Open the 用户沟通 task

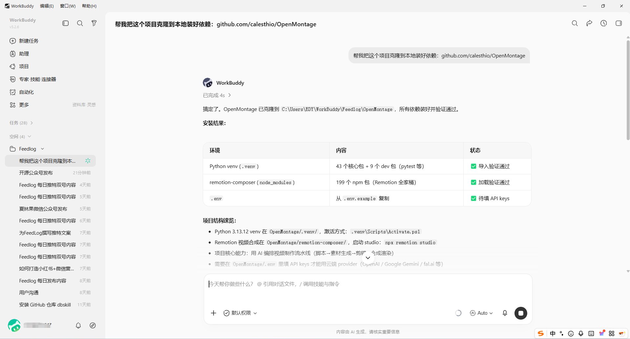tap(50, 292)
